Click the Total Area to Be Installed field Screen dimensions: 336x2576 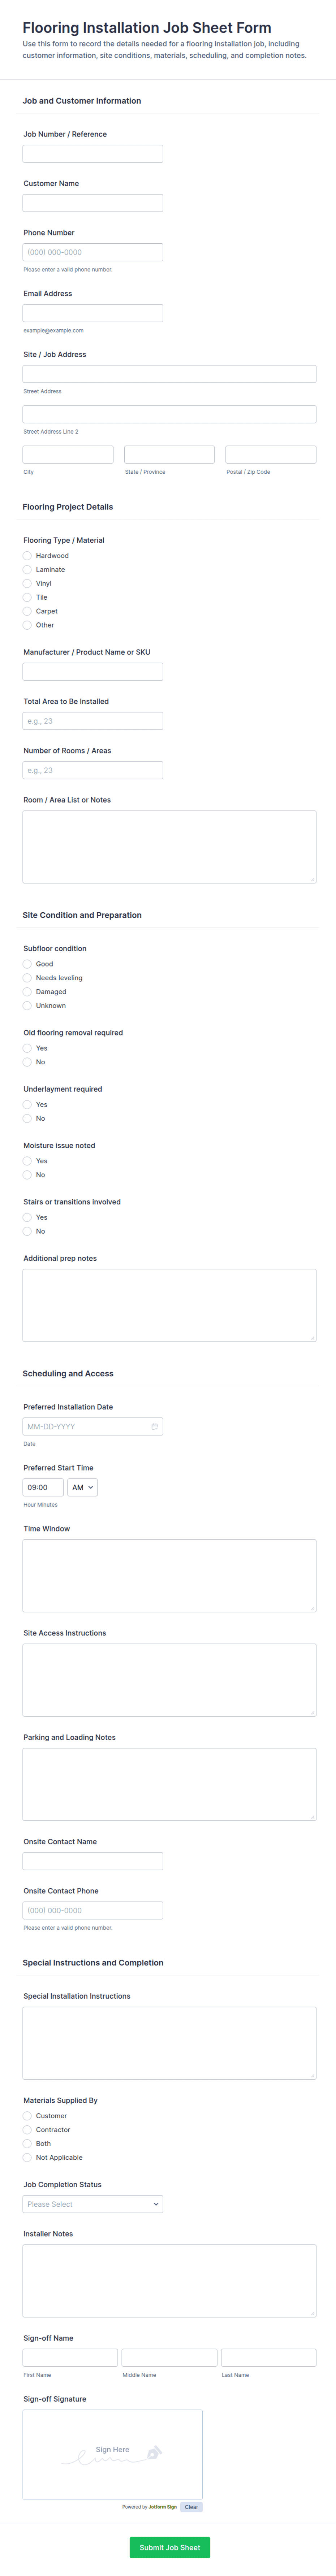pos(93,721)
